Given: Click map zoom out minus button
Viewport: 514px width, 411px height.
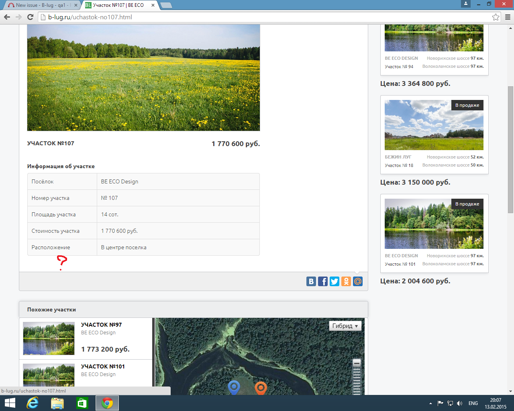Looking at the screenshot, I should coord(357,363).
